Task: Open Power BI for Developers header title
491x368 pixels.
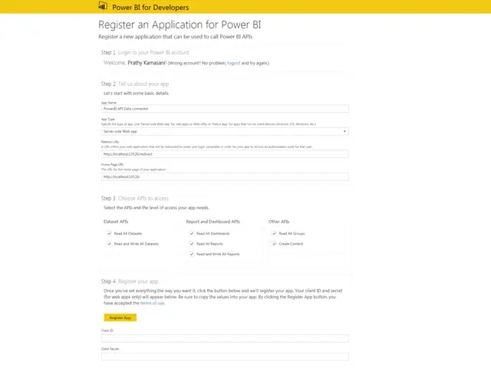Action: coord(150,7)
